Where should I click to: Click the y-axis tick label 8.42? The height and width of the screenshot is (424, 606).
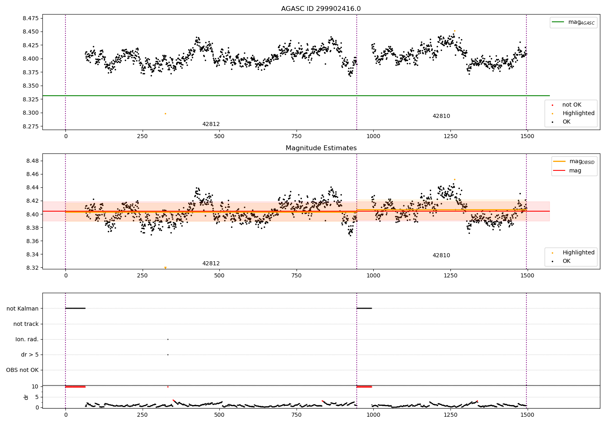(32, 201)
